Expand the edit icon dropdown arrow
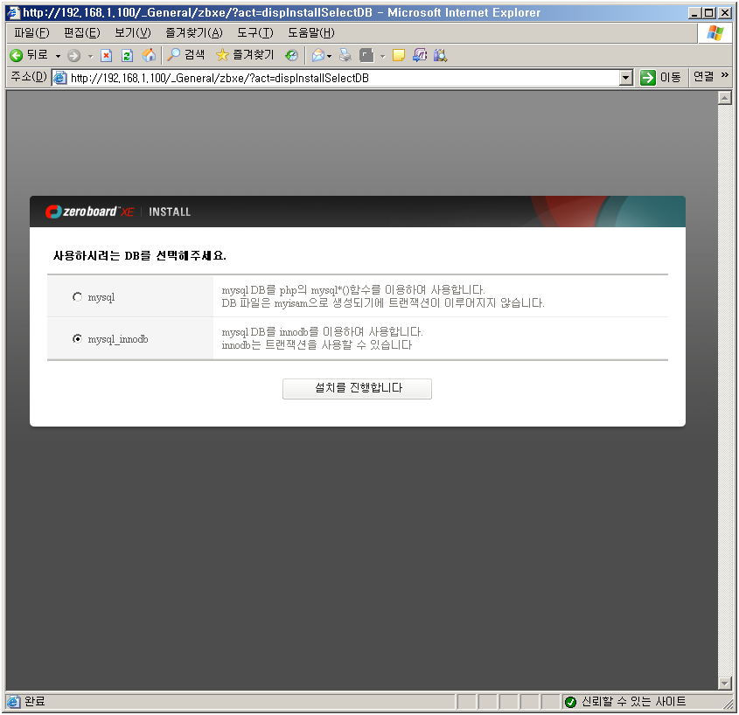This screenshot has width=739, height=715. point(383,56)
